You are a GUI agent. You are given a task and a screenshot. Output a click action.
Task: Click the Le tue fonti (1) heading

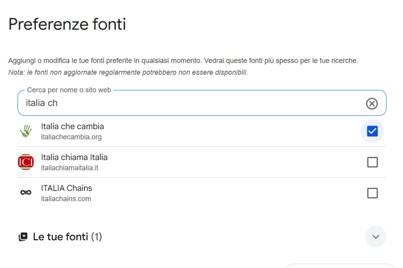(68, 237)
